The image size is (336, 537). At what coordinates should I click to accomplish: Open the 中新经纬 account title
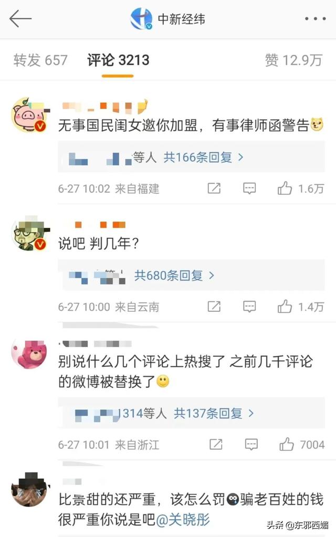(181, 19)
